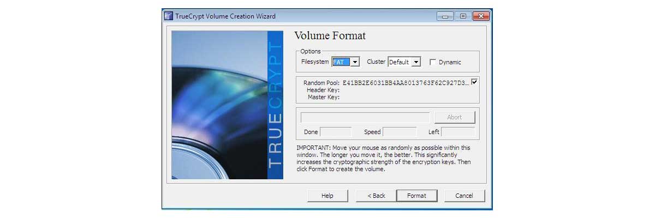Click the Speed value field
Image resolution: width=655 pixels, height=218 pixels.
click(400, 132)
